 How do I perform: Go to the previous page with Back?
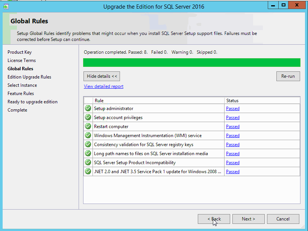[214, 219]
